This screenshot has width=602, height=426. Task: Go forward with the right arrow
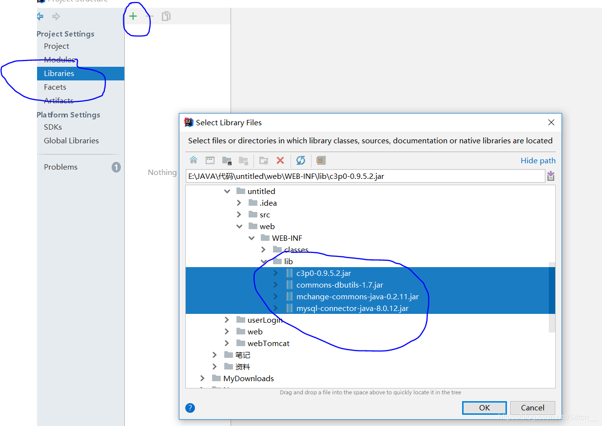point(56,17)
